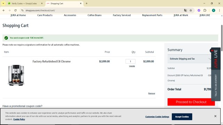
Task: Dismiss the cookie banner with the X
Action: pos(215,116)
